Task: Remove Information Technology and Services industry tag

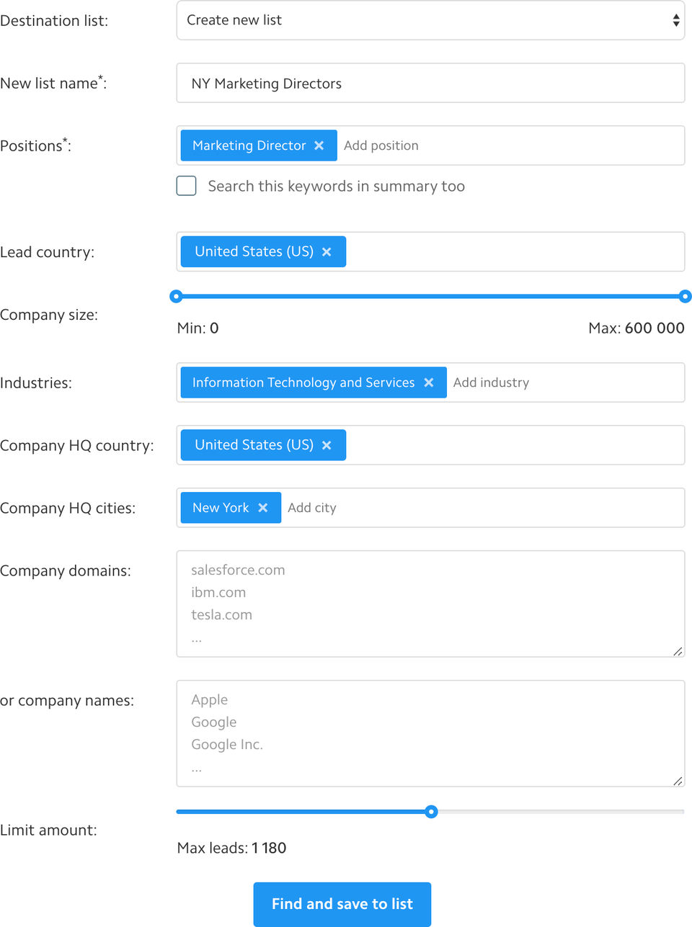Action: [x=429, y=382]
